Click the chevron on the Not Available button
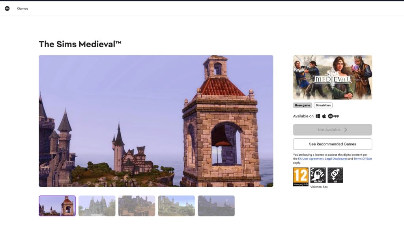Image resolution: width=404 pixels, height=225 pixels. [x=346, y=130]
